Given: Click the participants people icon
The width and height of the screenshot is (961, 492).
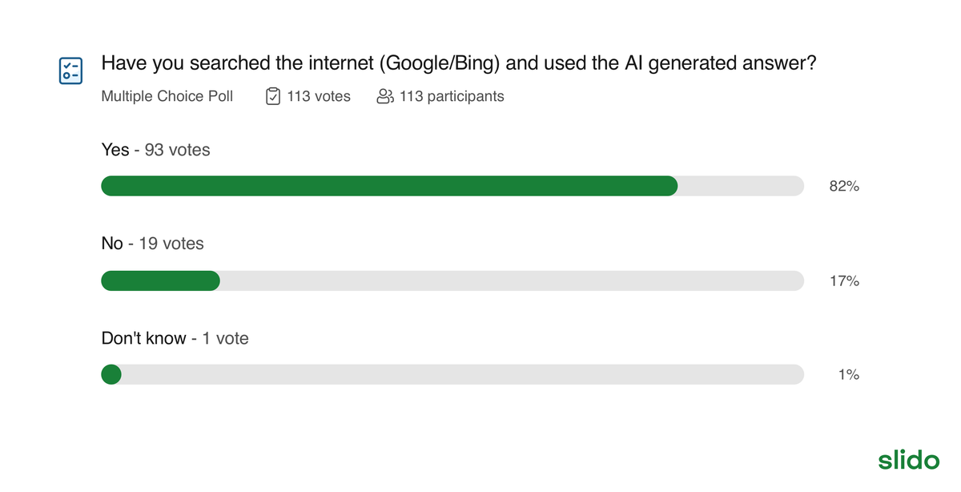Looking at the screenshot, I should (x=385, y=96).
